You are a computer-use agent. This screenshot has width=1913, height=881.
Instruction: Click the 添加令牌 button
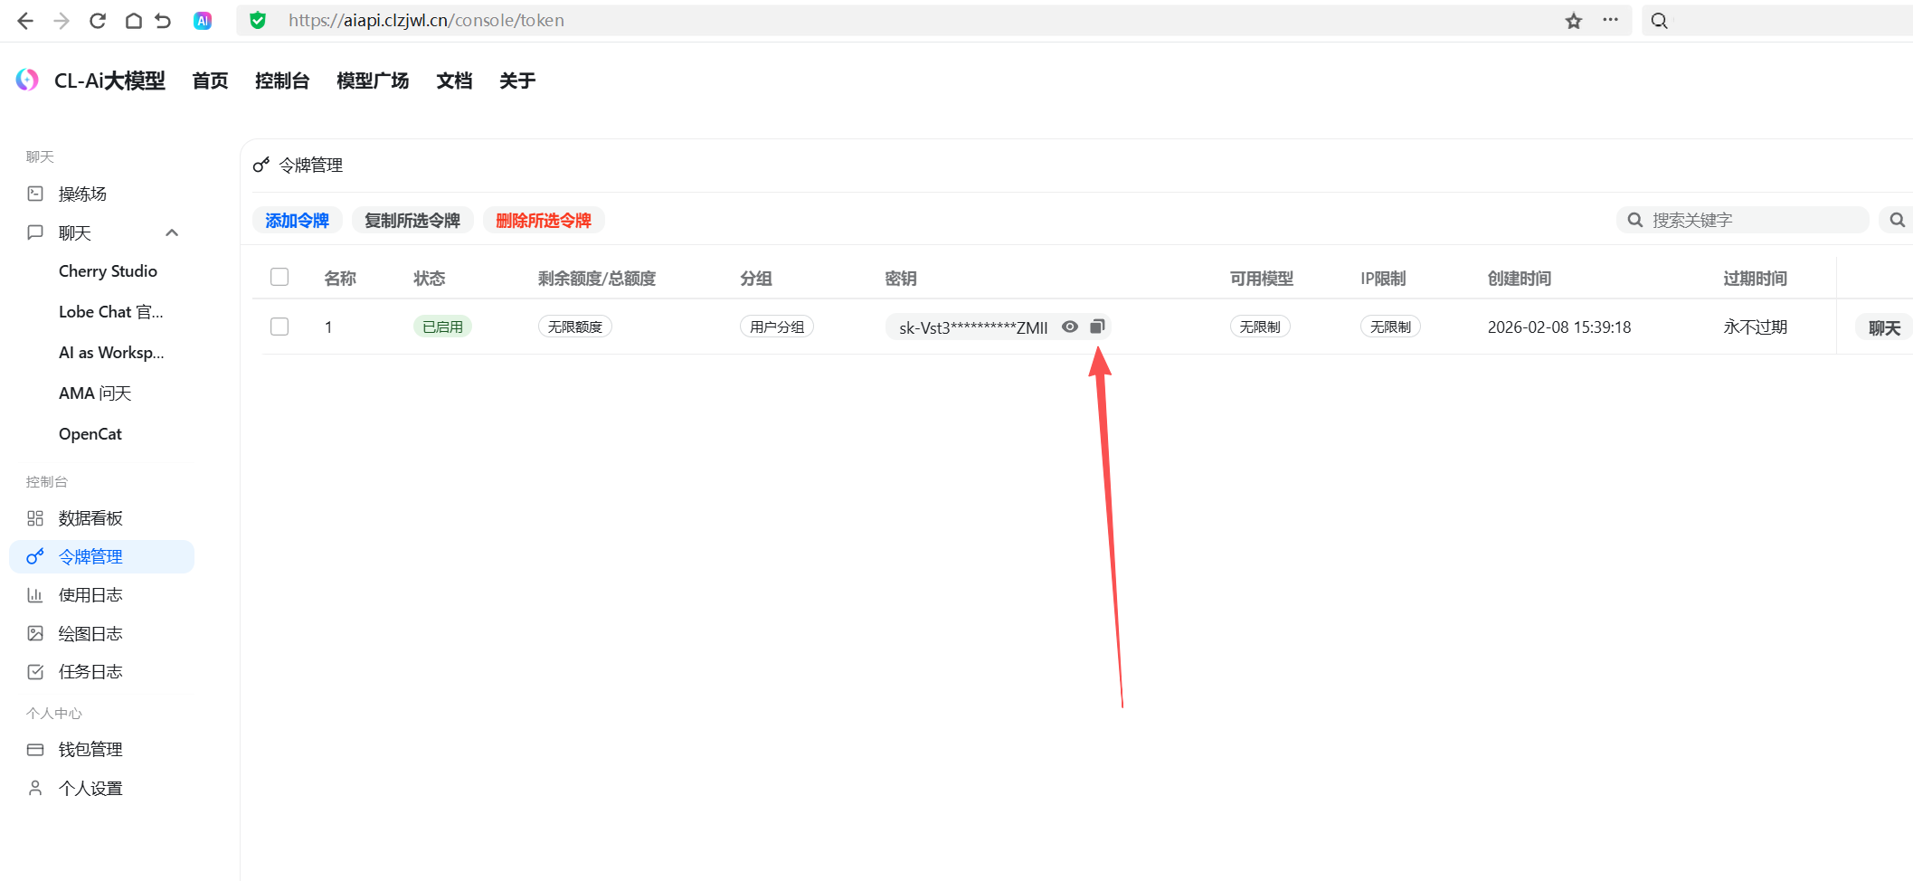click(297, 220)
